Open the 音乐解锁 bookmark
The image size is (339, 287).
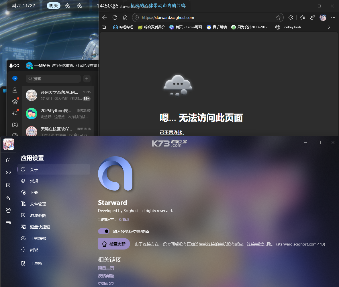click(x=217, y=27)
